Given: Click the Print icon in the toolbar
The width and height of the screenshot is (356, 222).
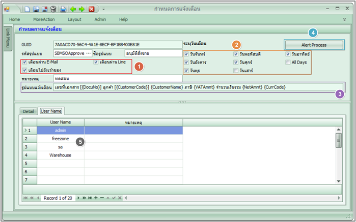Looking at the screenshot, I should [x=63, y=9].
